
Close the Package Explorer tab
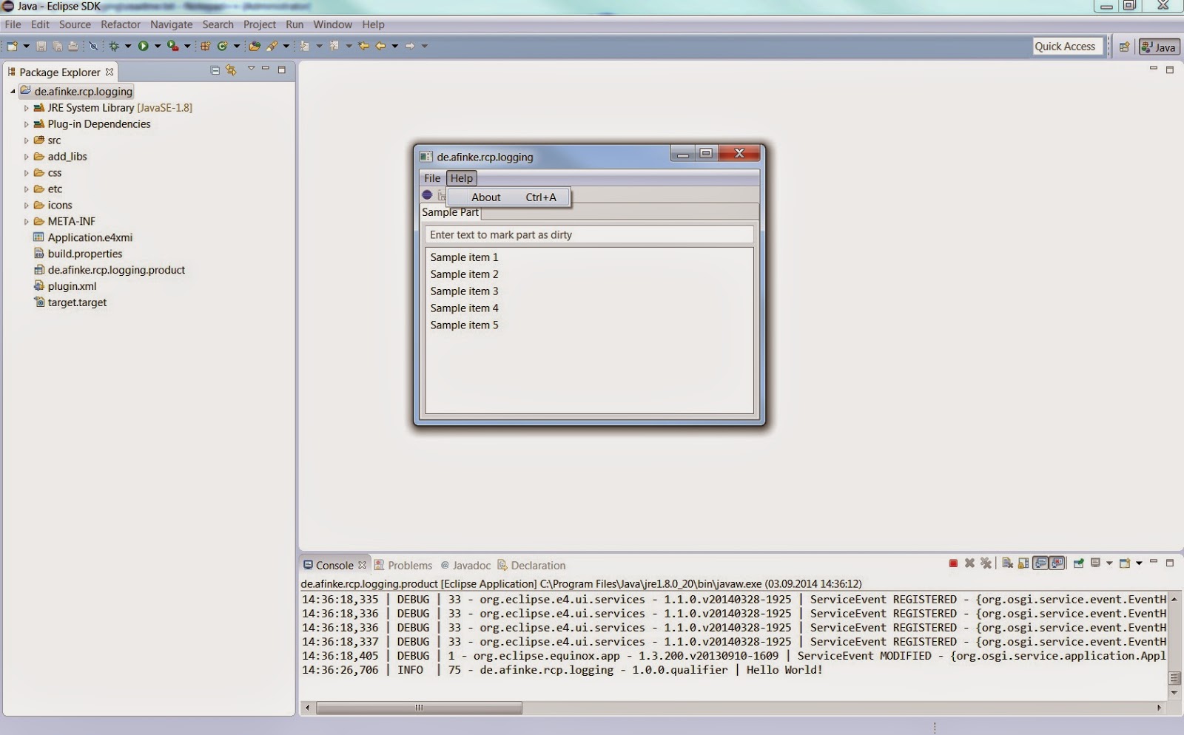coord(110,72)
